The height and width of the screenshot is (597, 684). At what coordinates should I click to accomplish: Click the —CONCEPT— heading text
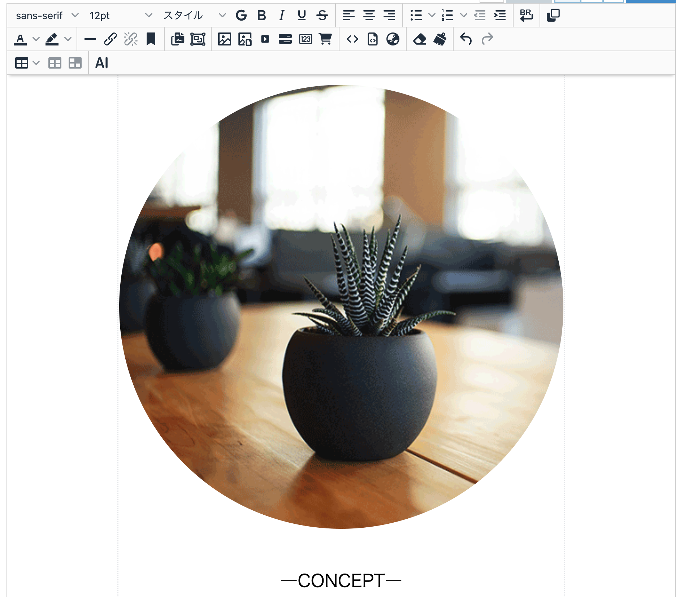click(x=341, y=581)
